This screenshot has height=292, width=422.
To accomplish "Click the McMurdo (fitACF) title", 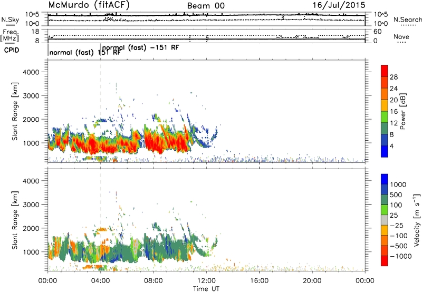I will (89, 5).
